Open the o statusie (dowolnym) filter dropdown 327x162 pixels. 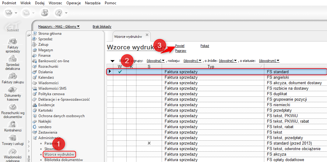point(269,61)
